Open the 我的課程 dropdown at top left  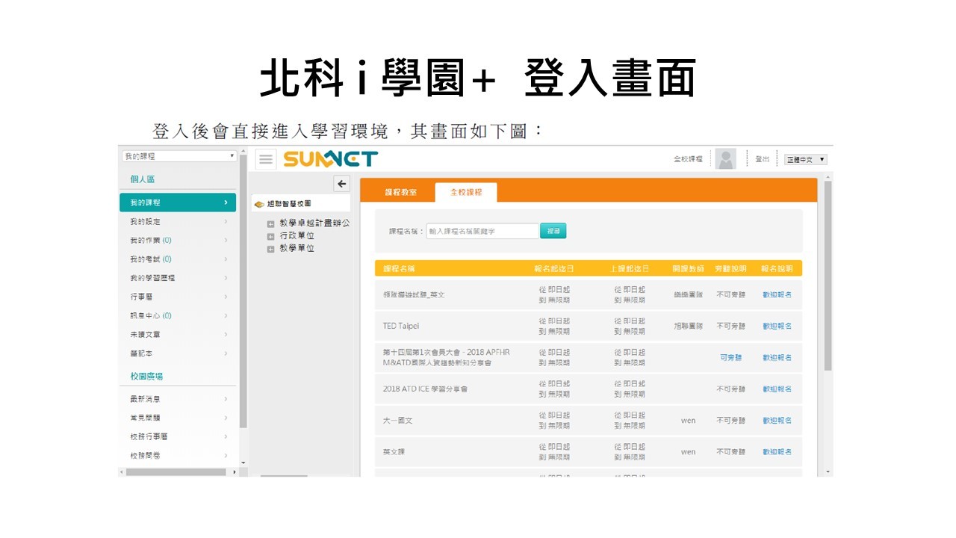[179, 156]
